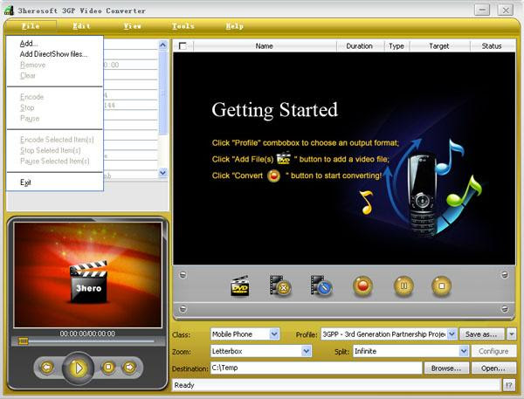Choose Add... from the File menu
The height and width of the screenshot is (399, 524).
point(54,44)
